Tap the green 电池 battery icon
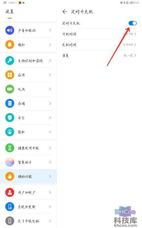 coord(10,89)
